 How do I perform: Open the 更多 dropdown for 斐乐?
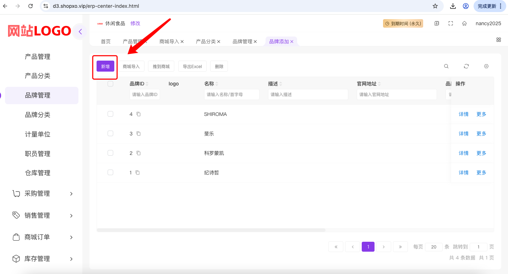click(481, 134)
